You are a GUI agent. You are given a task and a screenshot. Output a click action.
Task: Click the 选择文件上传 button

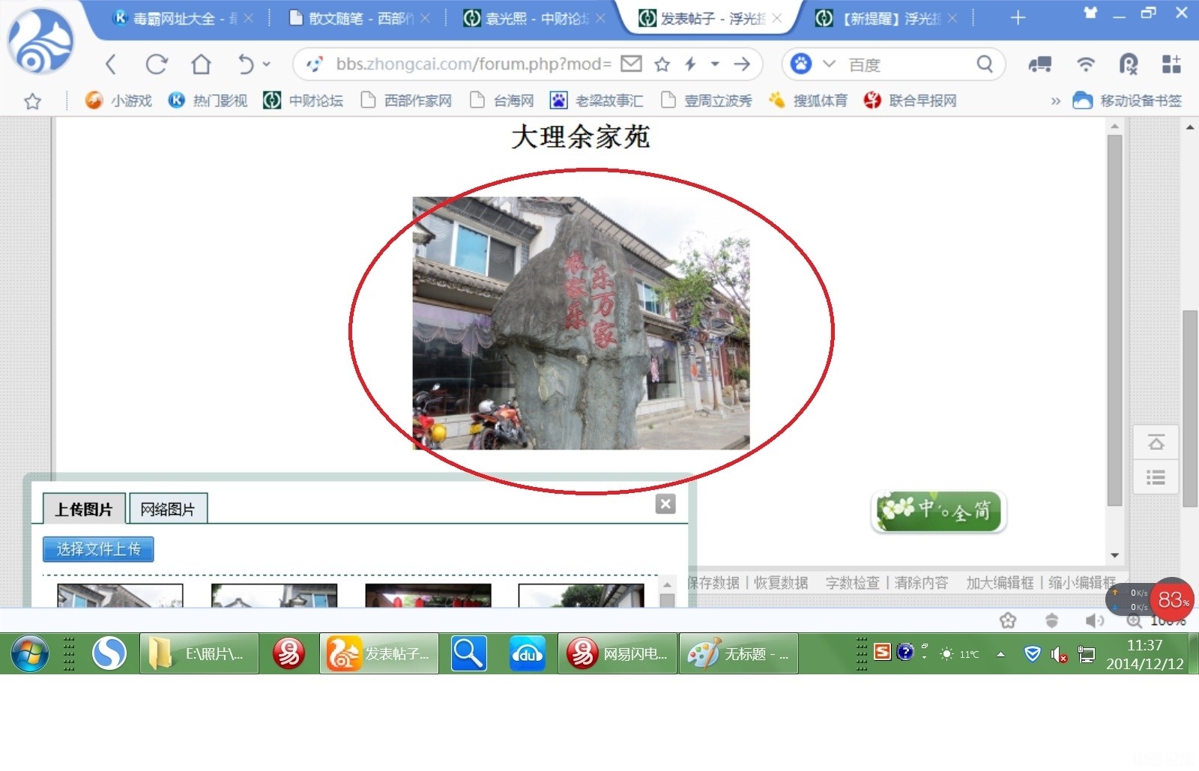(x=98, y=549)
